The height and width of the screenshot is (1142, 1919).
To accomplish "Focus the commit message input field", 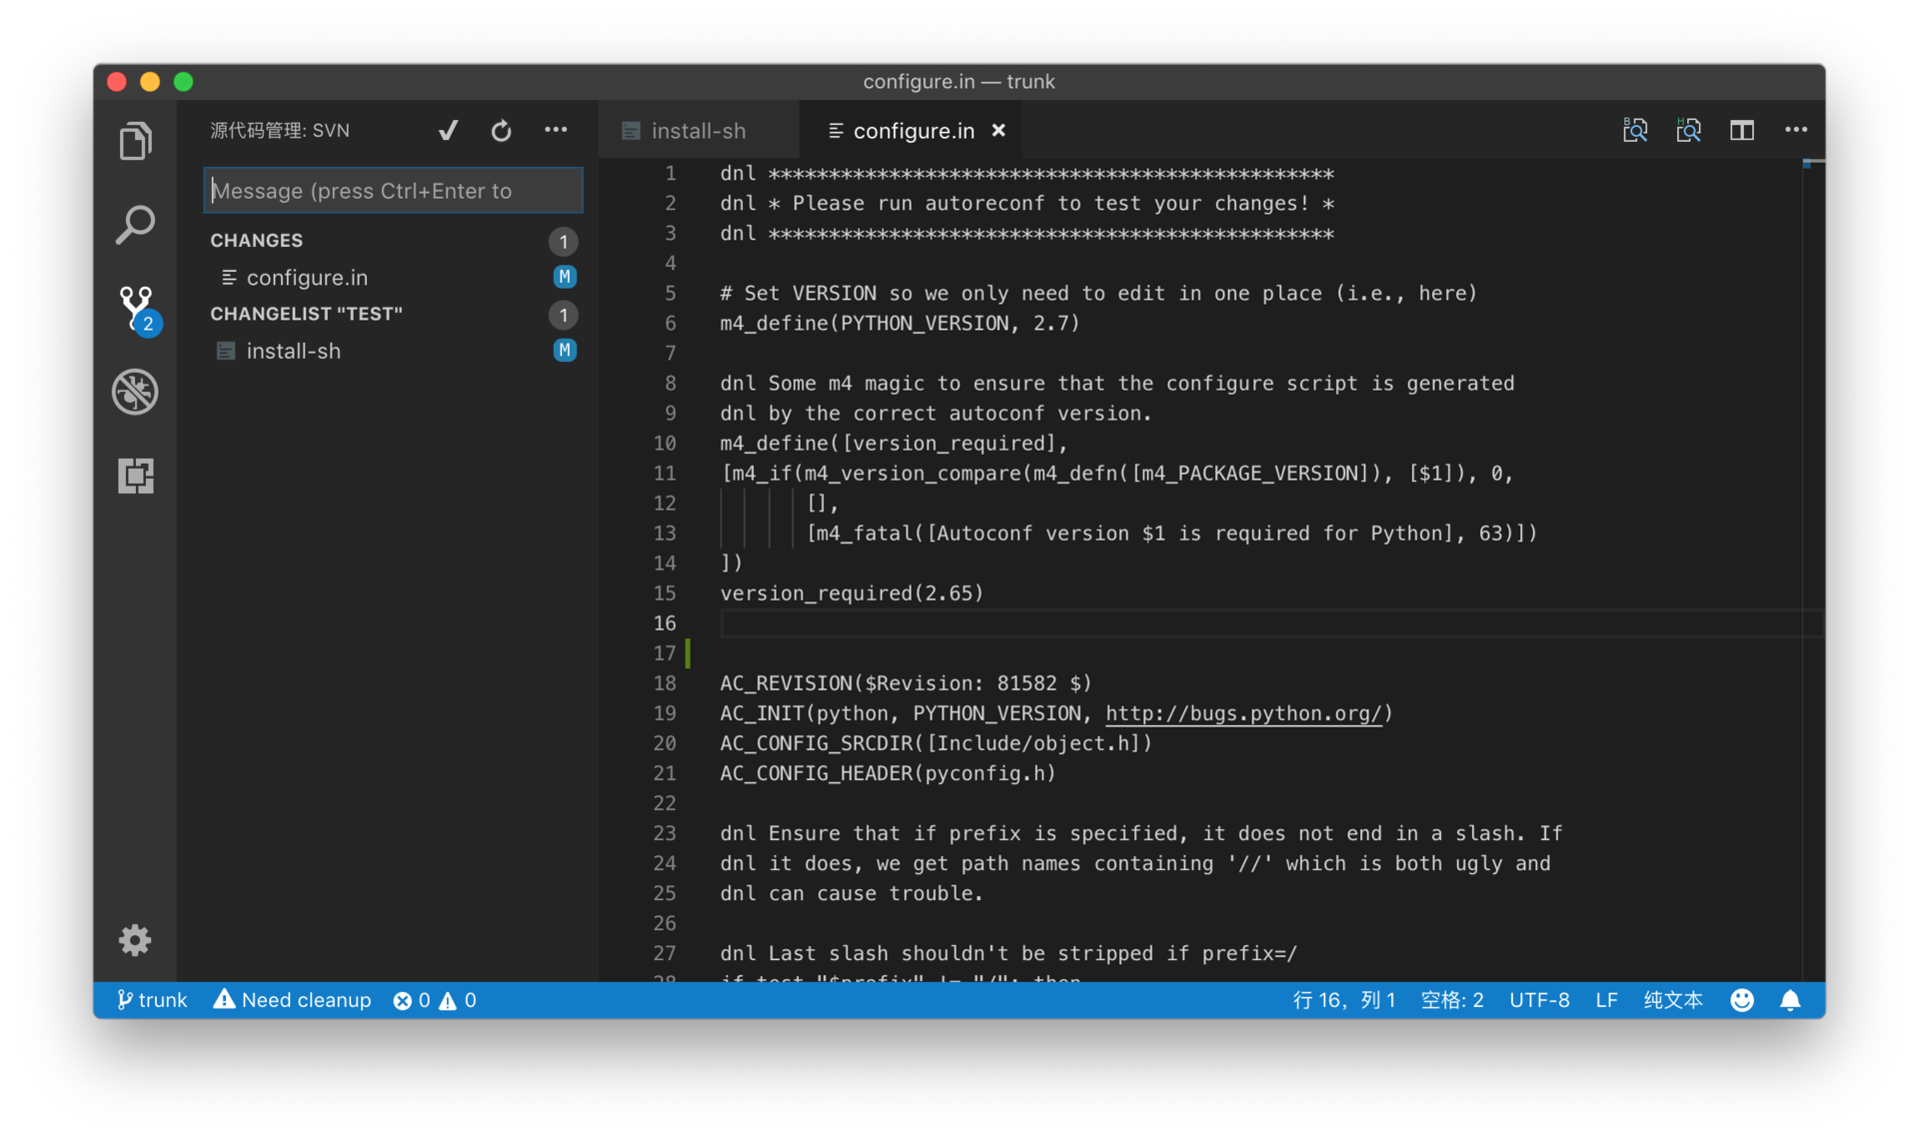I will (x=393, y=191).
